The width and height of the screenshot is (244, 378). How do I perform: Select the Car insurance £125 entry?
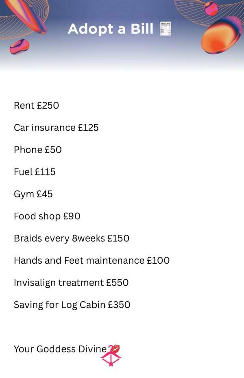56,127
